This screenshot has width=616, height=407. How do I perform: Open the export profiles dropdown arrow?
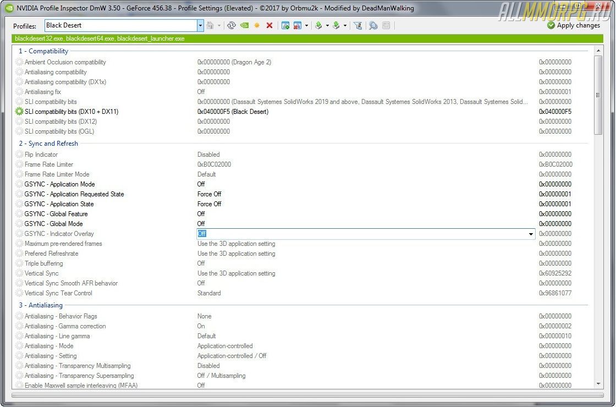(x=327, y=25)
